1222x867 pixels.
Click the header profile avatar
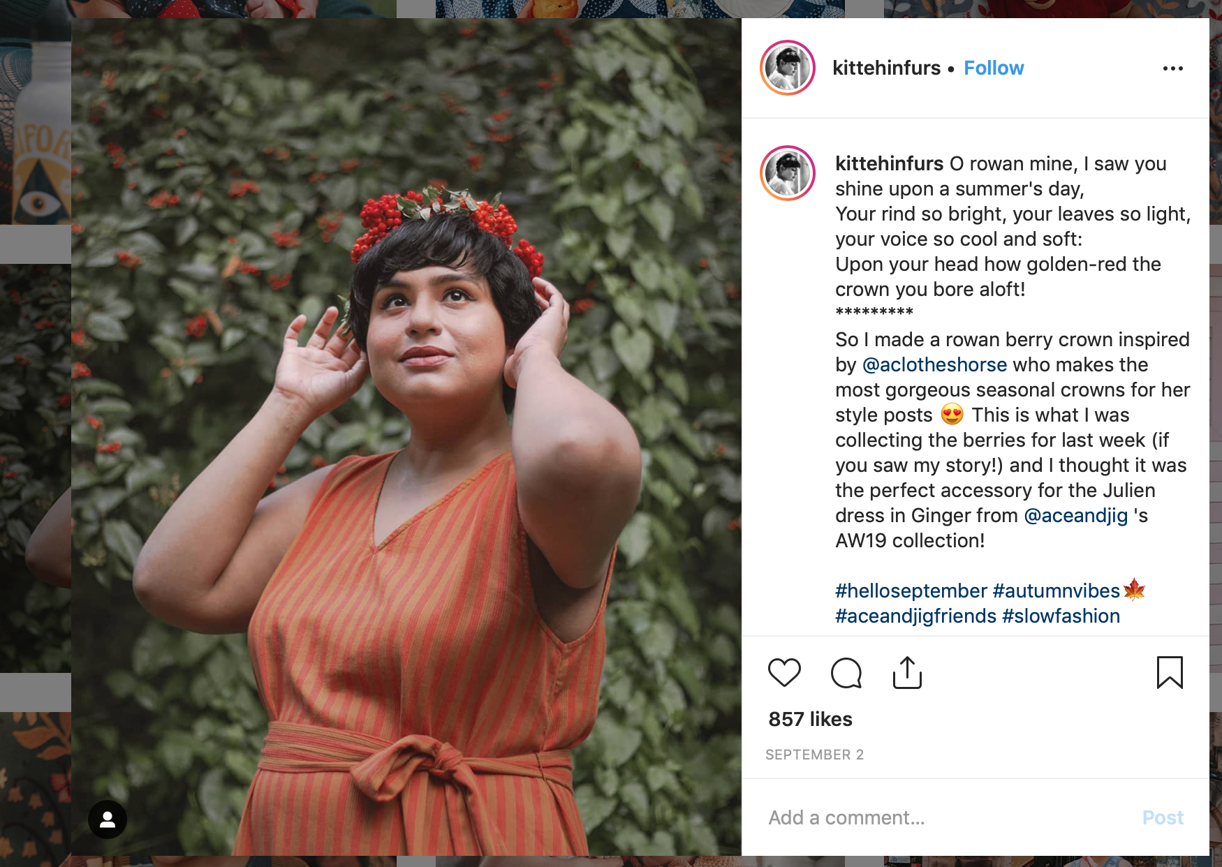click(x=788, y=68)
